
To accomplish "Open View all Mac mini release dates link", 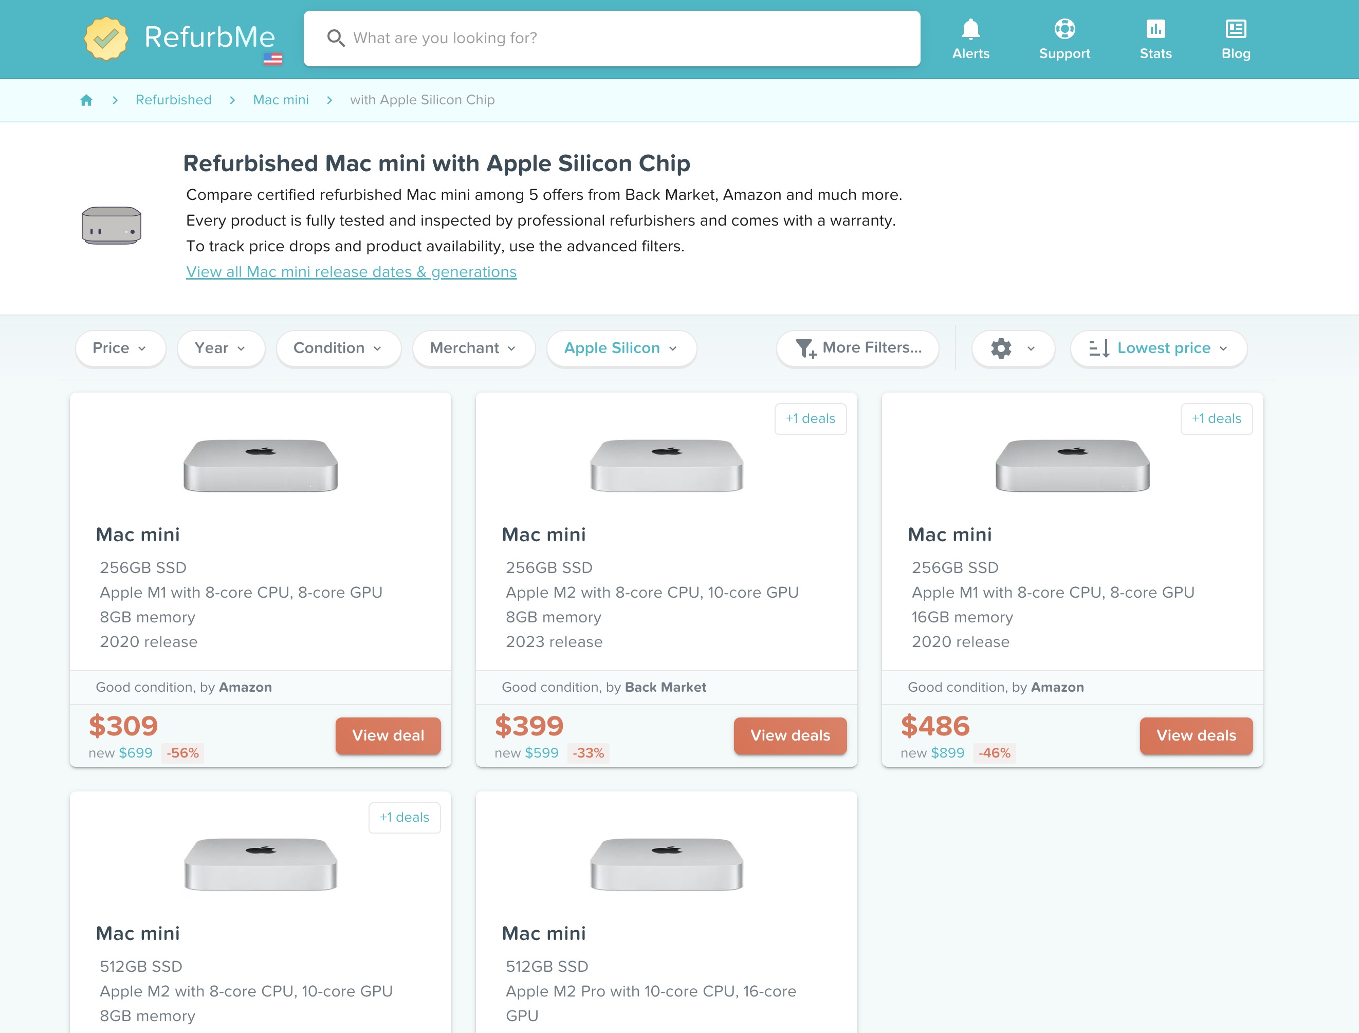I will click(x=351, y=272).
